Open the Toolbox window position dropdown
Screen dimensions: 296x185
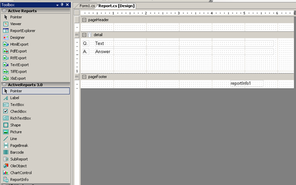58,4
